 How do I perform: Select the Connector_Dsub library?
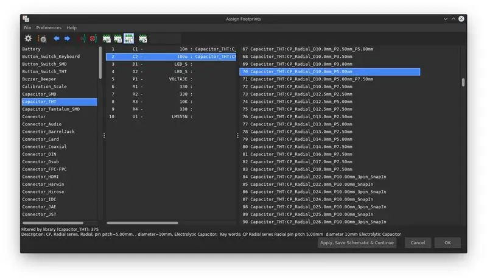tap(59, 161)
